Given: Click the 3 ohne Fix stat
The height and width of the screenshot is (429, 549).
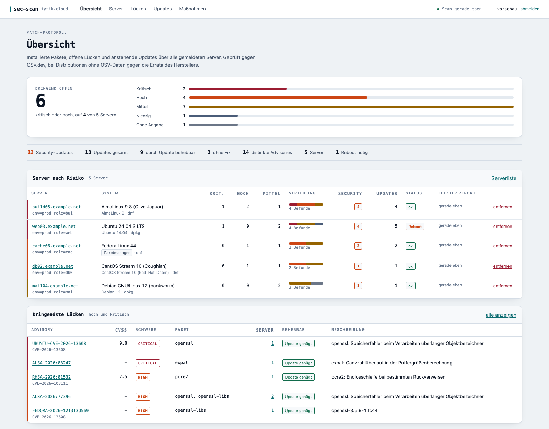Looking at the screenshot, I should (219, 152).
